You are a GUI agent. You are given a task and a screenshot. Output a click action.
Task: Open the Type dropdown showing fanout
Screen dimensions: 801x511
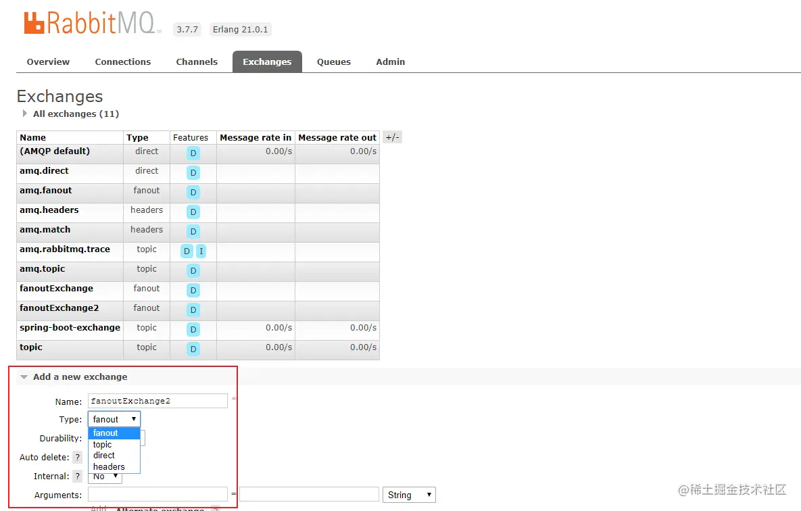coord(114,419)
